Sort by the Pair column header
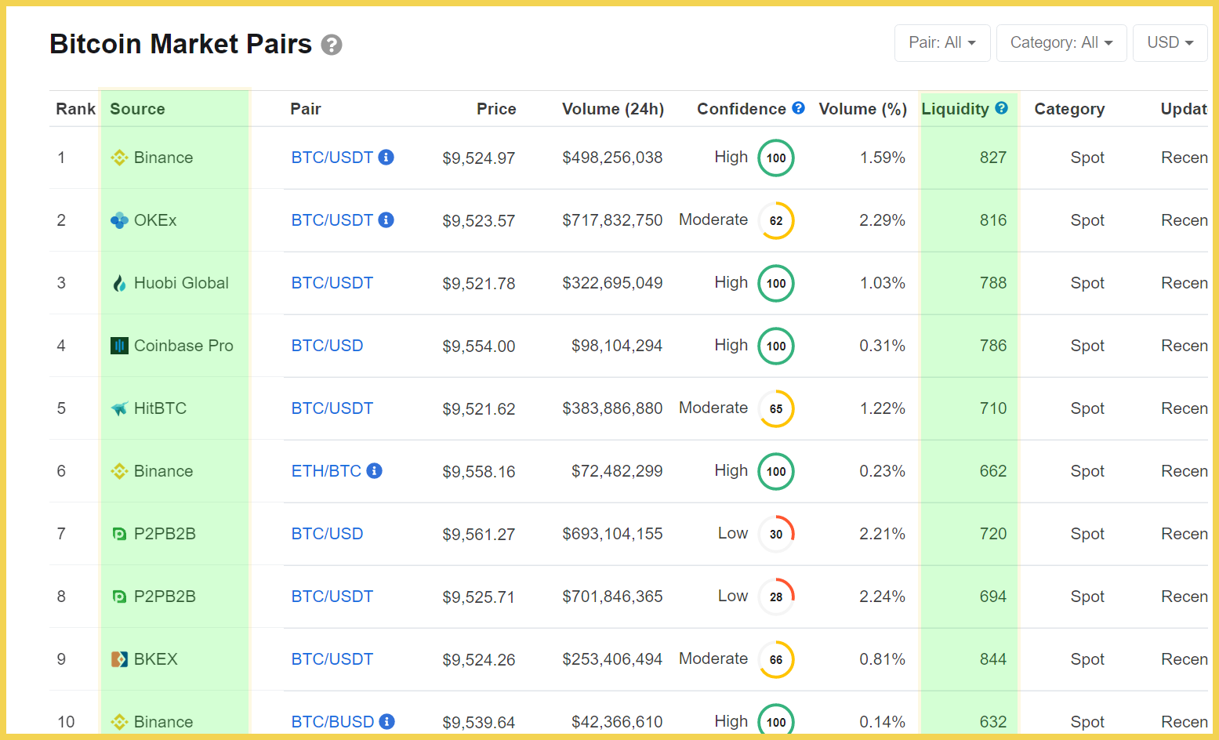Screen dimensions: 1219x740 tap(306, 109)
